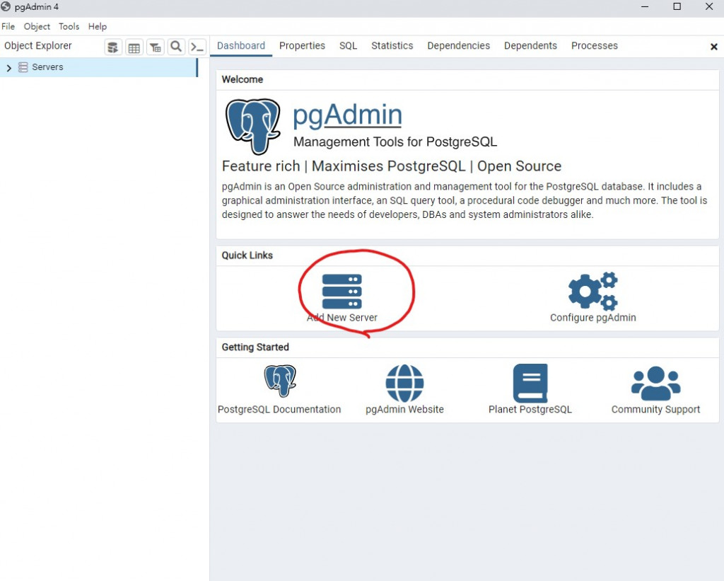Click the Community Support link text

pos(655,409)
